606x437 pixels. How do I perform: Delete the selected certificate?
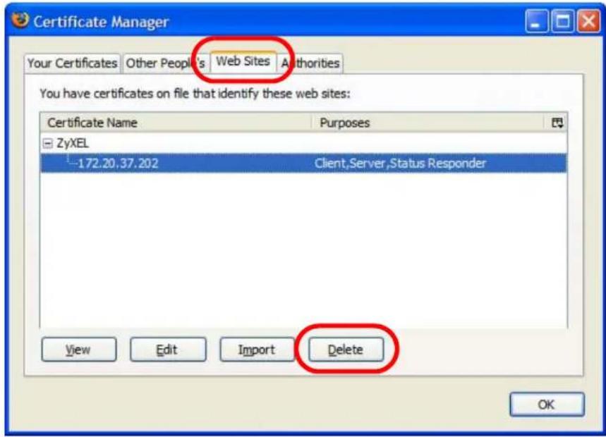coord(346,350)
